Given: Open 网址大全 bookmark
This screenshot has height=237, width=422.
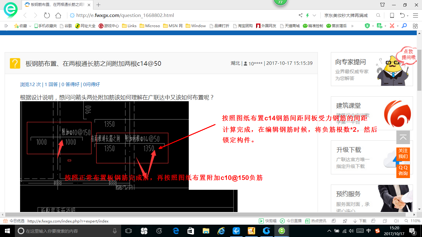Looking at the screenshot, I should tap(86, 26).
